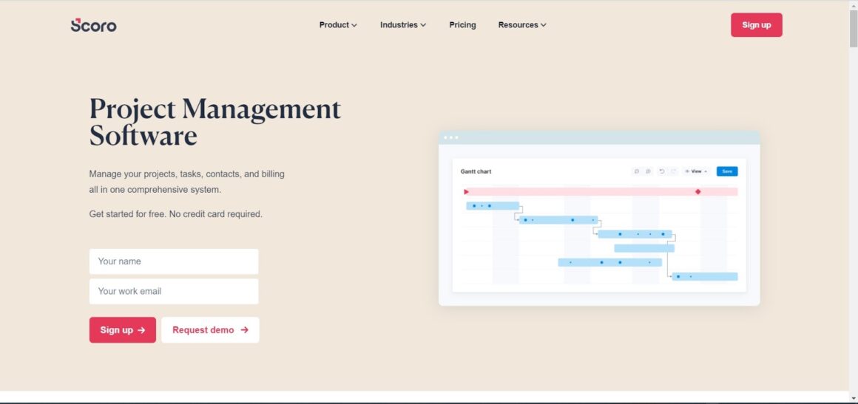Expand the Product menu
Viewport: 858px width, 404px height.
pyautogui.click(x=337, y=25)
